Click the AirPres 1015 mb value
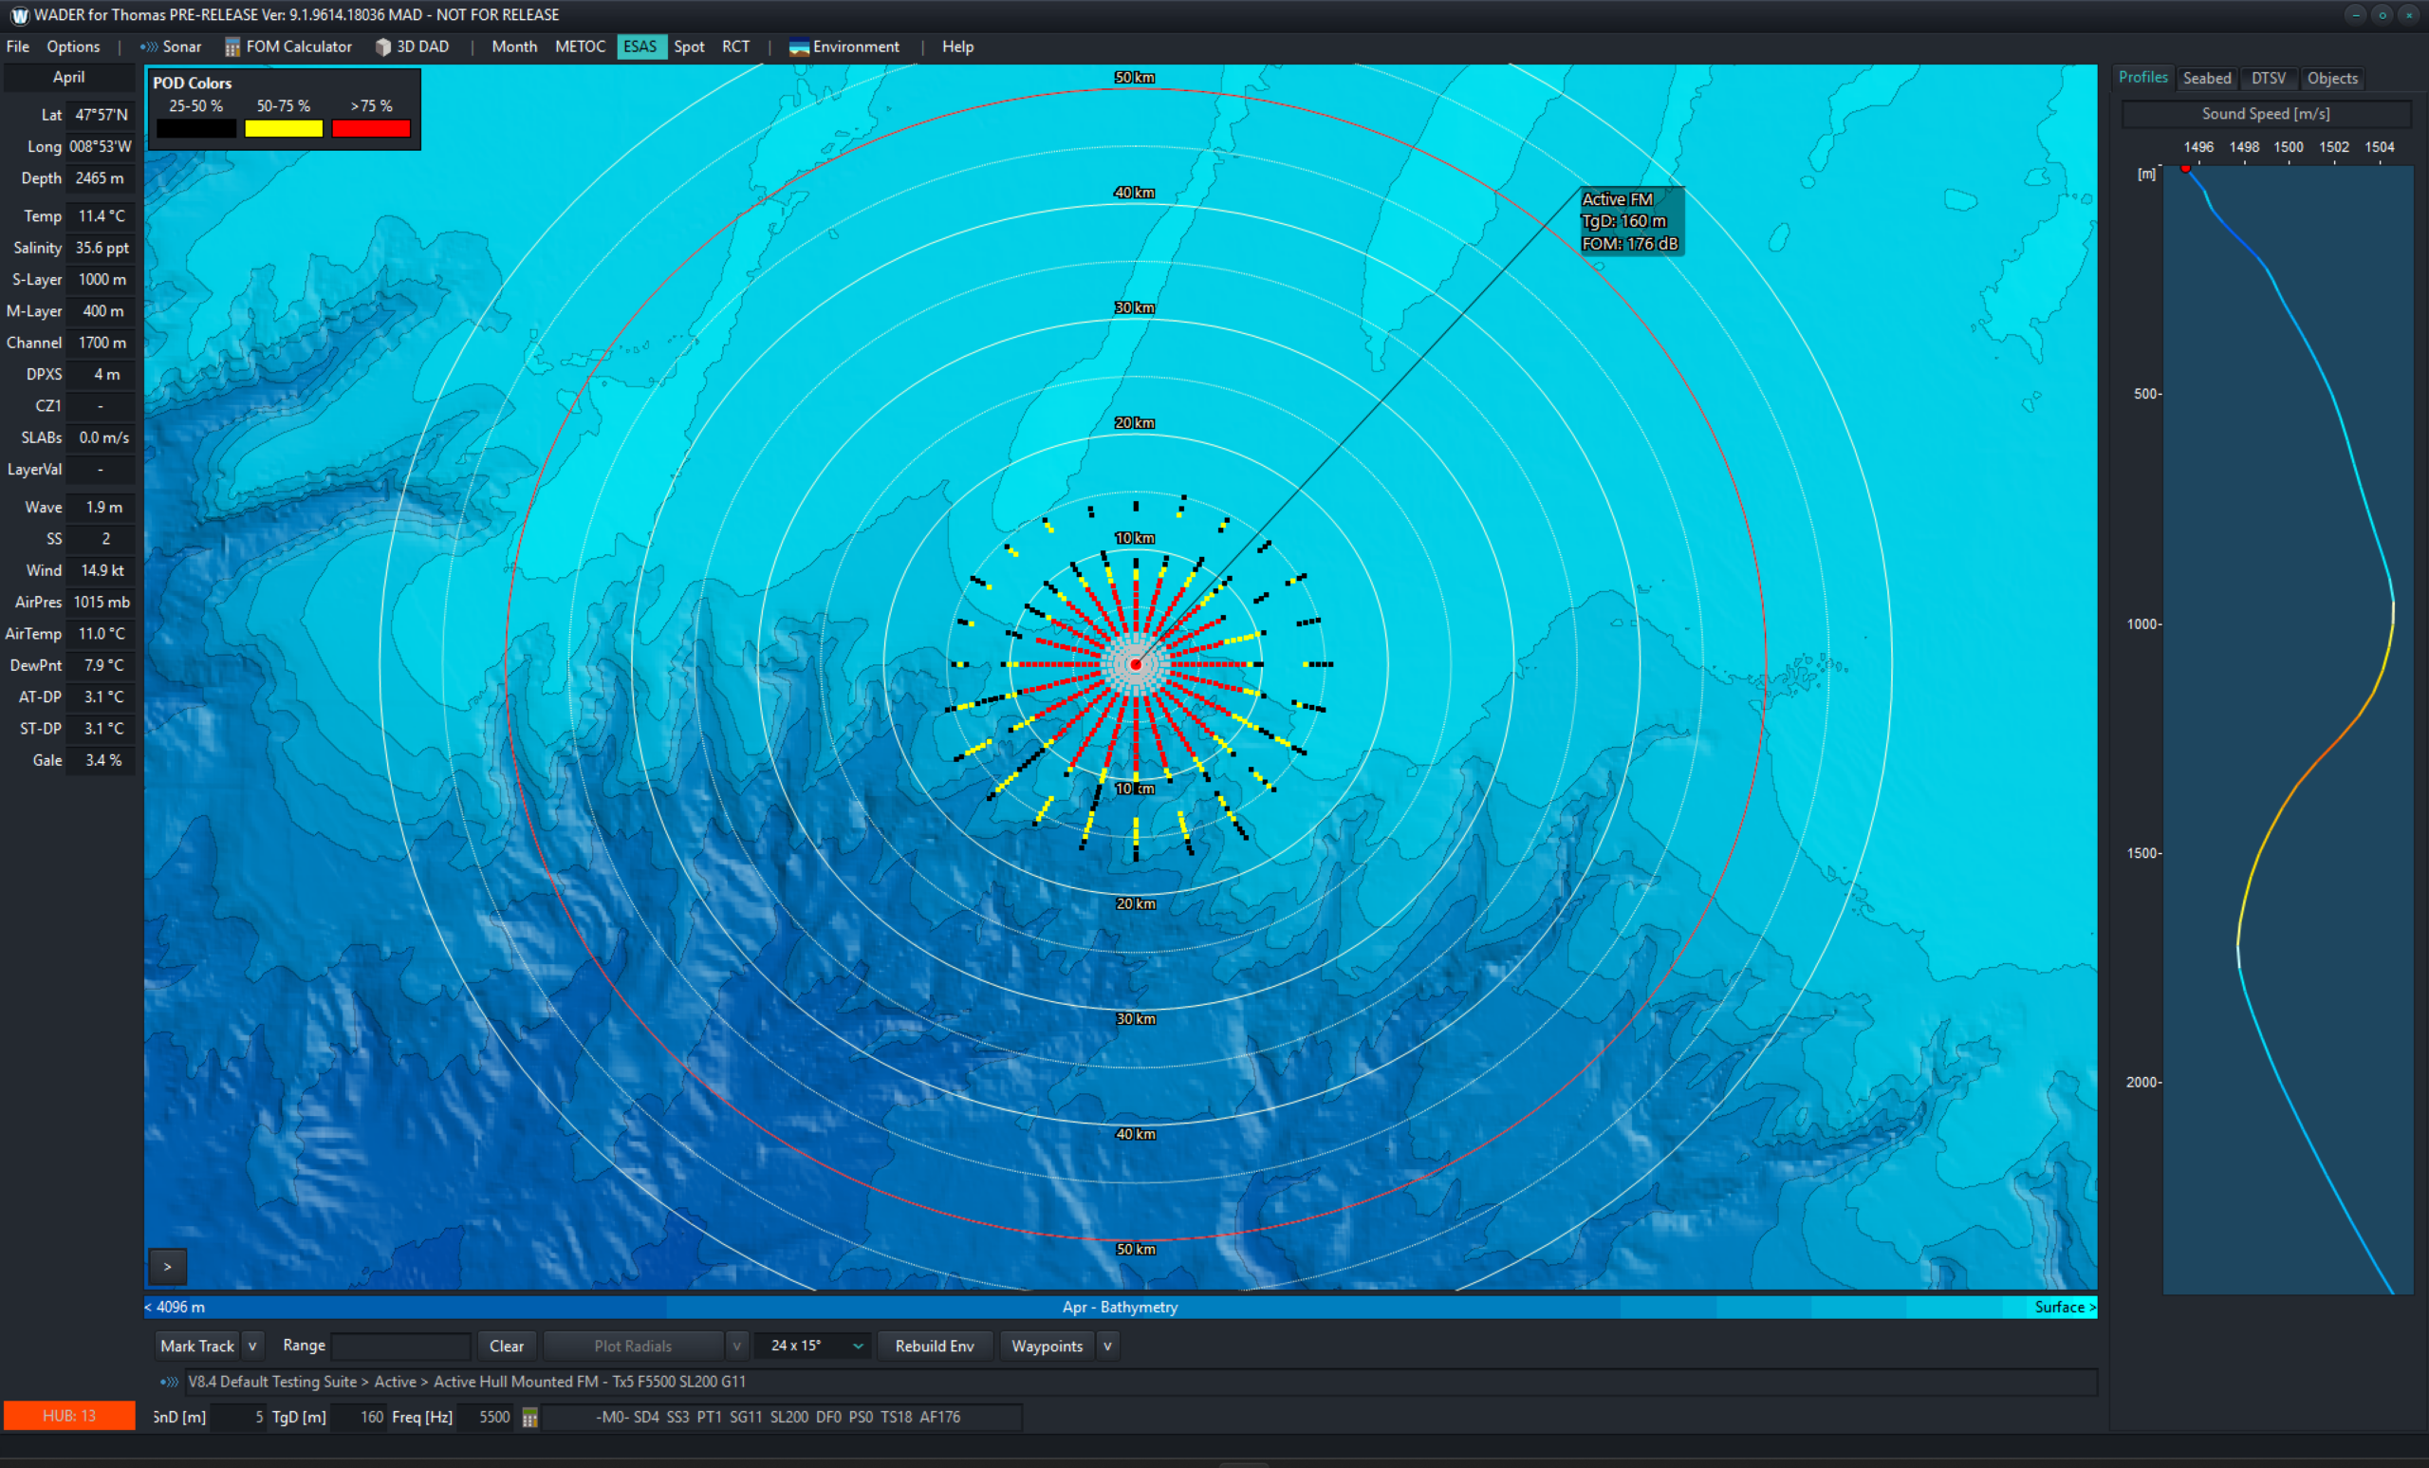2429x1468 pixels. tap(102, 603)
